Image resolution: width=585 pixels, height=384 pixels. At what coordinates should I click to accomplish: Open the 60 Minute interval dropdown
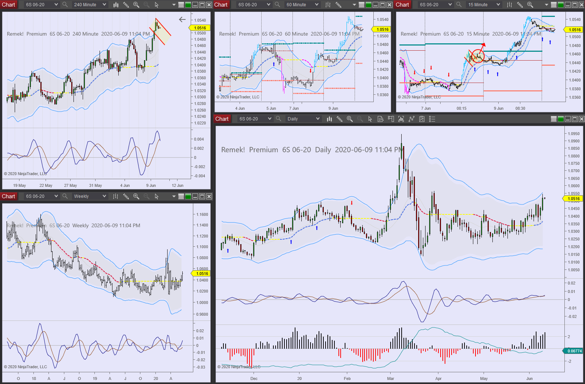pos(302,5)
